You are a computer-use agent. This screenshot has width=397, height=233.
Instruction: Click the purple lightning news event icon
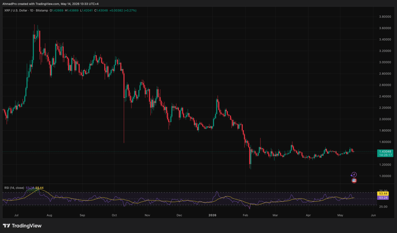(354, 175)
